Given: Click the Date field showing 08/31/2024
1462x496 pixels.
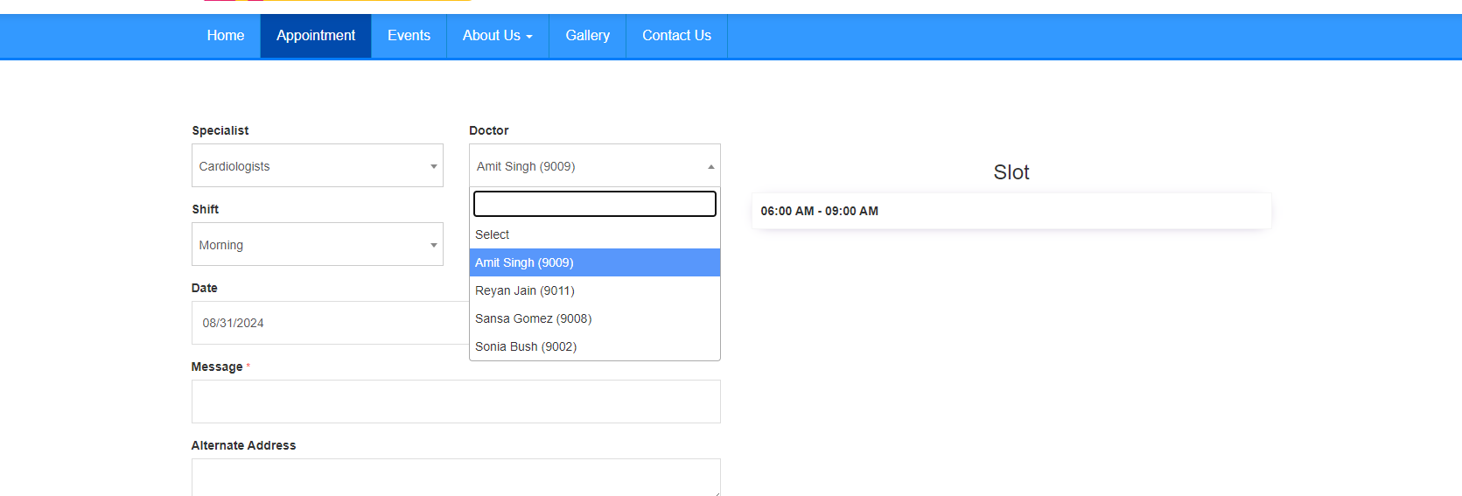Looking at the screenshot, I should (x=331, y=323).
